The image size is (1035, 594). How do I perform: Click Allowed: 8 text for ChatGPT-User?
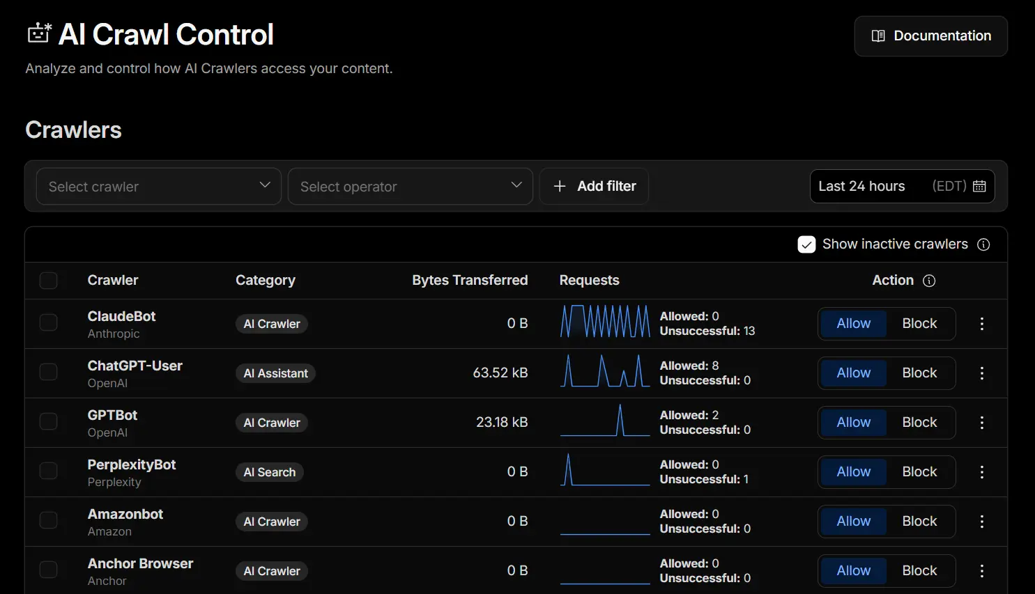[x=689, y=366]
